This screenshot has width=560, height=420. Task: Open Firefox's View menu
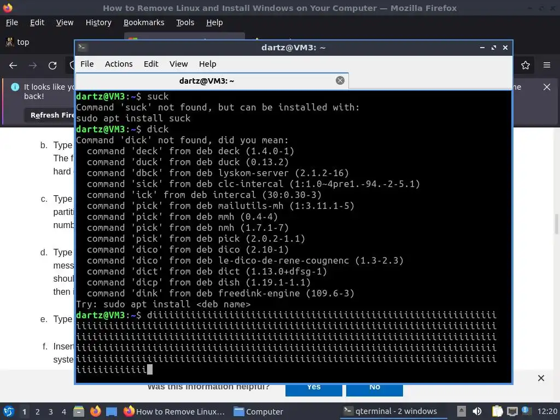coord(65,22)
